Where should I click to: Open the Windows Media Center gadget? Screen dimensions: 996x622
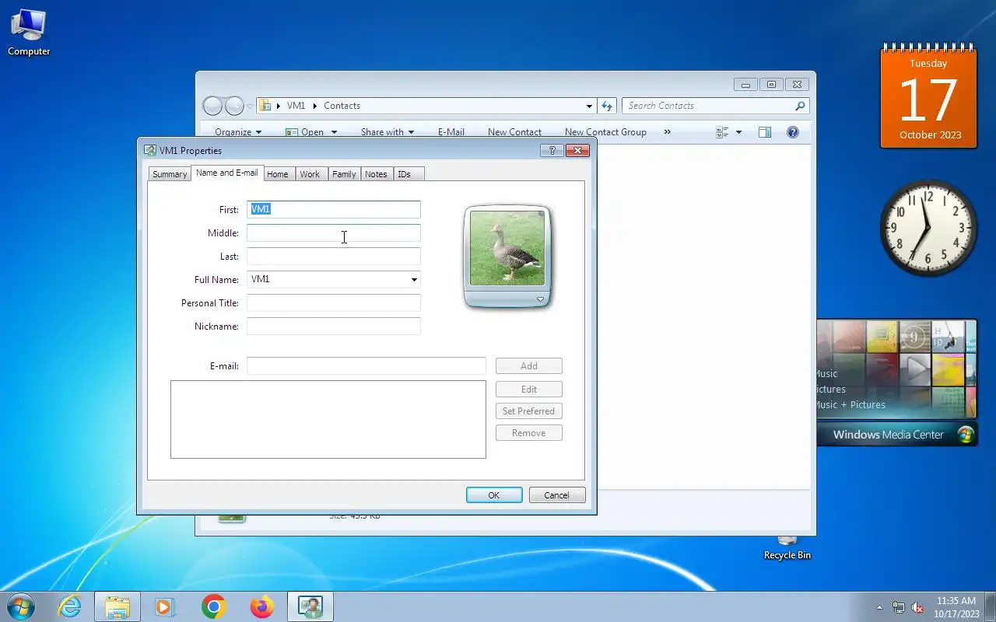click(x=896, y=382)
